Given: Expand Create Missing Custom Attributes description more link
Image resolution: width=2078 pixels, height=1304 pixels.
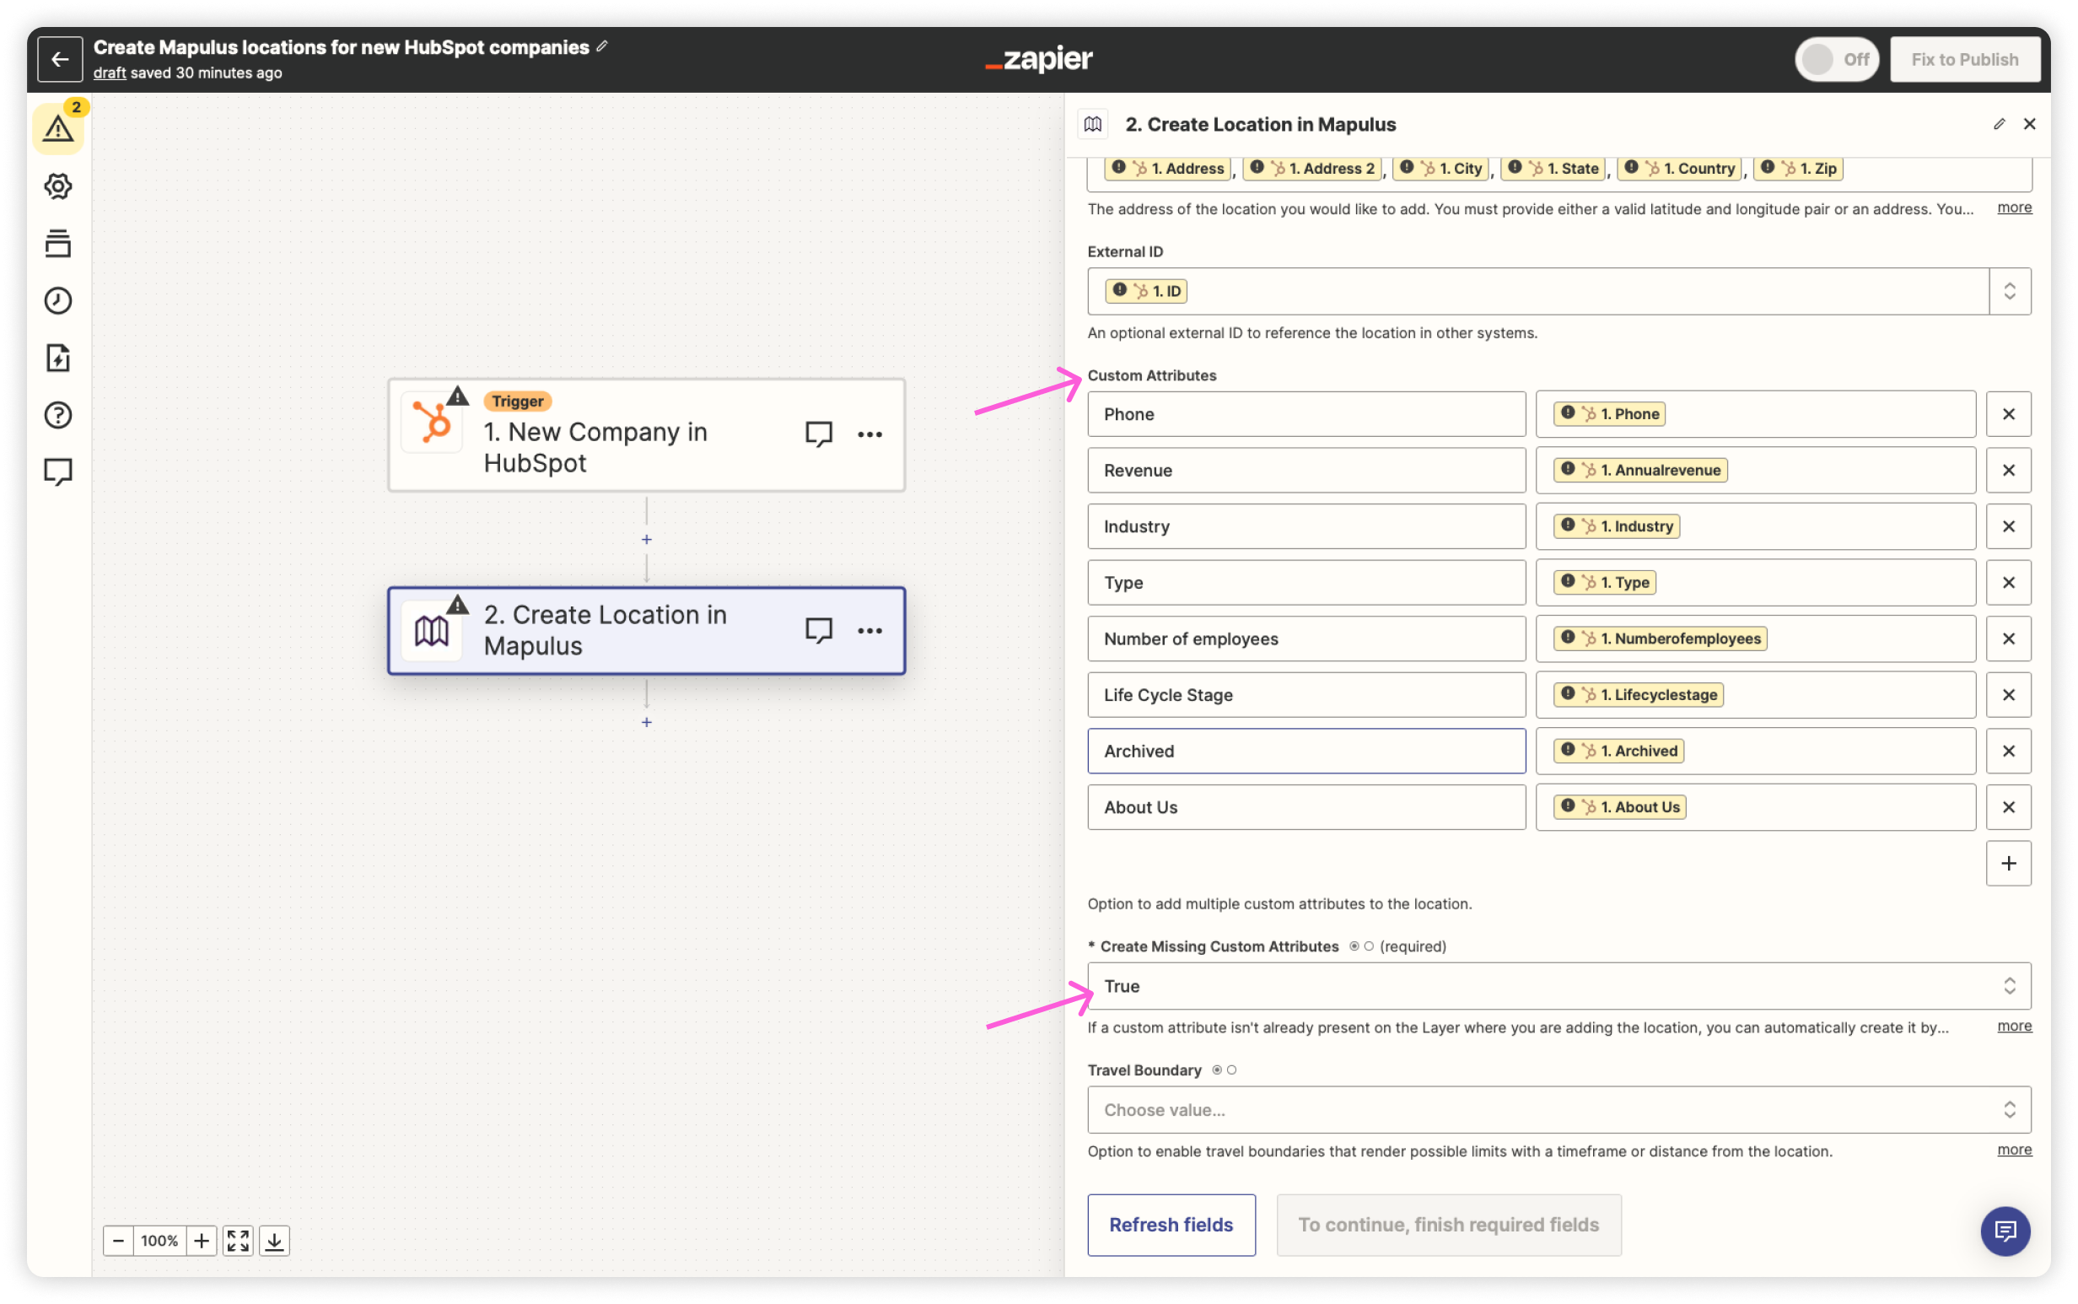Looking at the screenshot, I should tap(2014, 1026).
